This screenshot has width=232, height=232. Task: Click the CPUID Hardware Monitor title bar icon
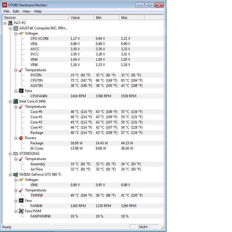pyautogui.click(x=5, y=5)
